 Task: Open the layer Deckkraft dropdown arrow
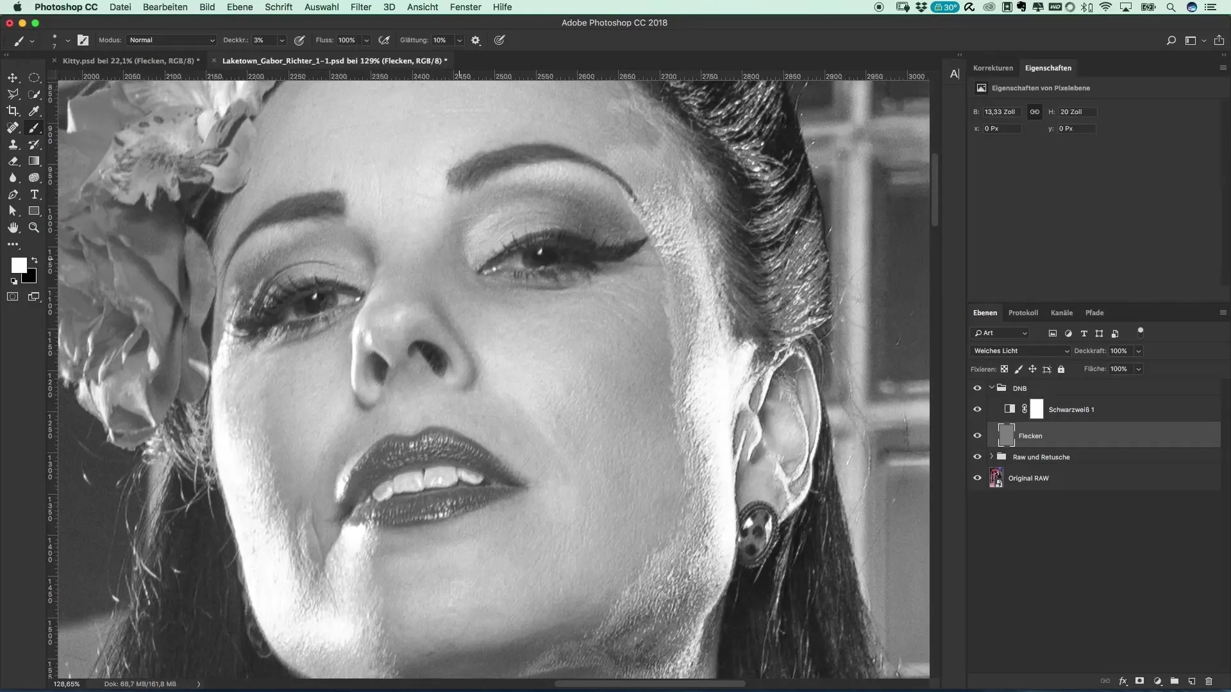click(1139, 351)
